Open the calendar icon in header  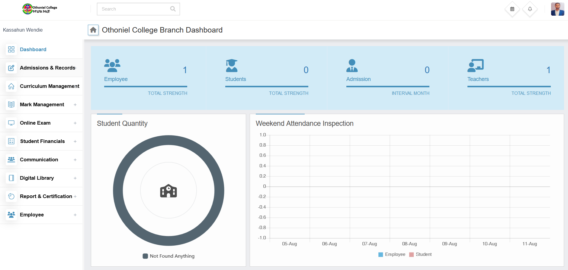pos(512,9)
